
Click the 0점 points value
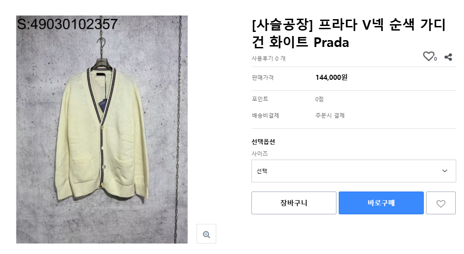(x=320, y=99)
